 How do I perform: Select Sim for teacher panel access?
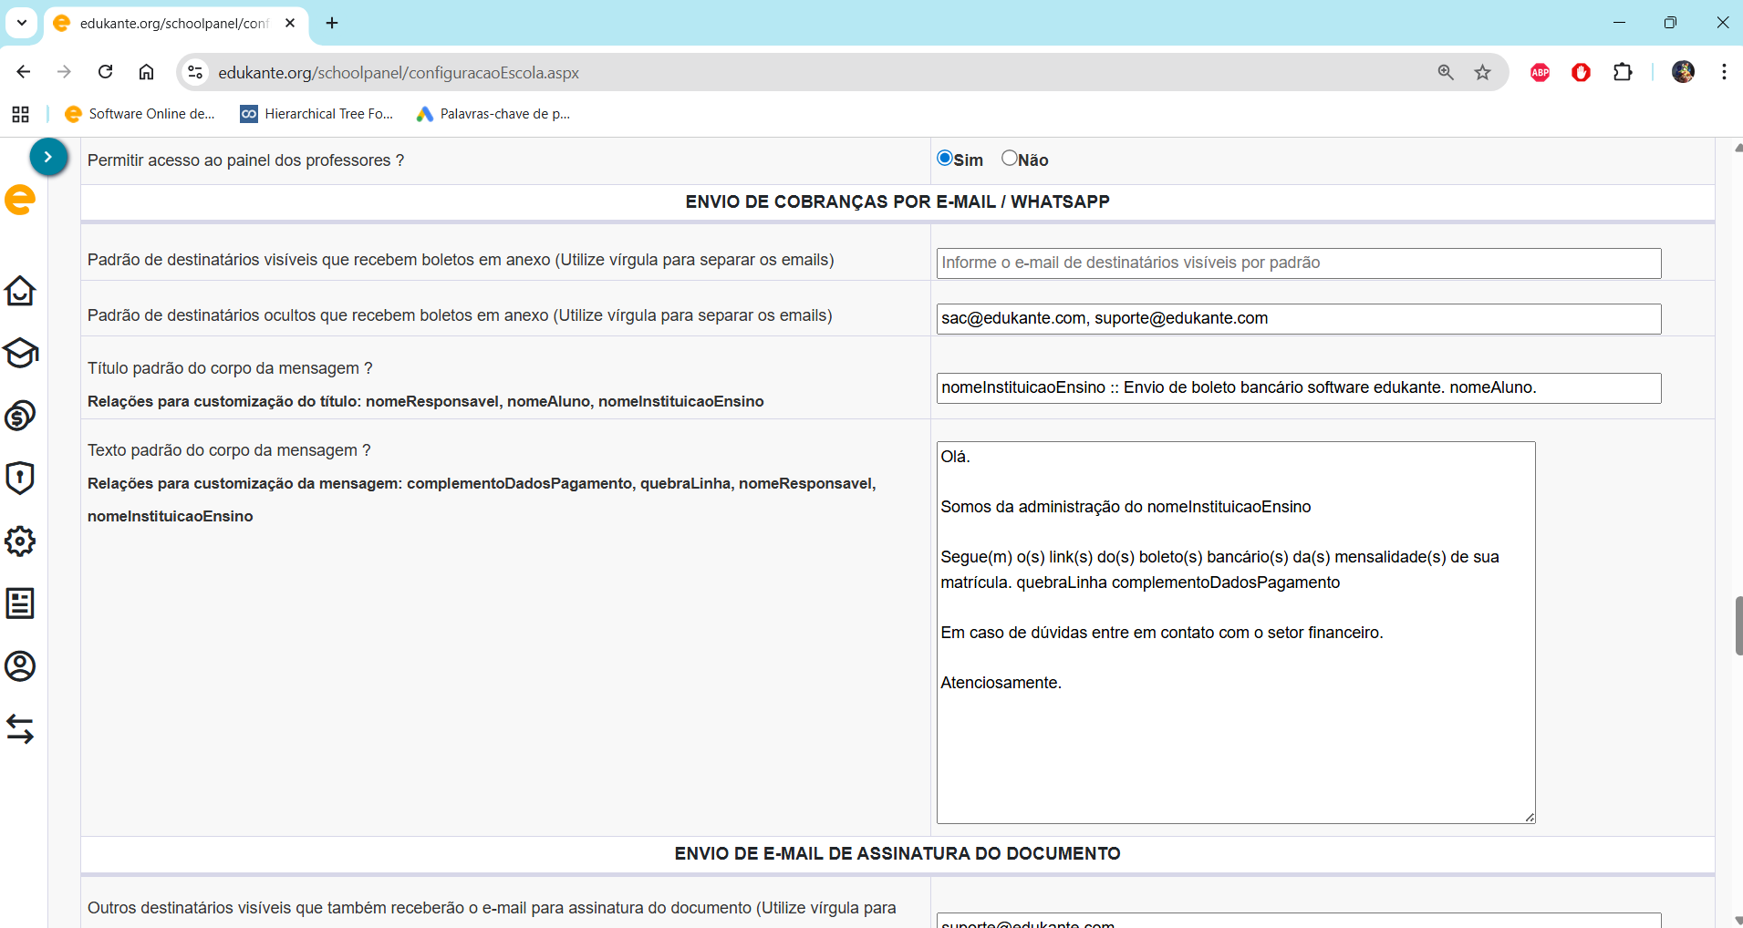point(945,159)
